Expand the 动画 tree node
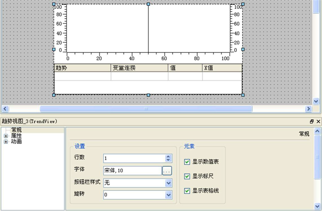Viewport: 322px width, 211px height. 6,142
